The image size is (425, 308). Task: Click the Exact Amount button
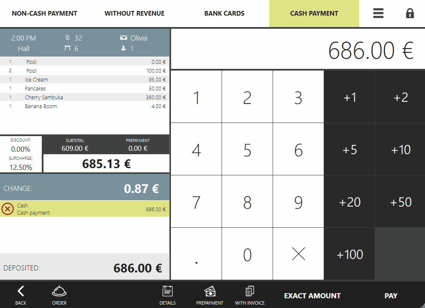(x=312, y=296)
